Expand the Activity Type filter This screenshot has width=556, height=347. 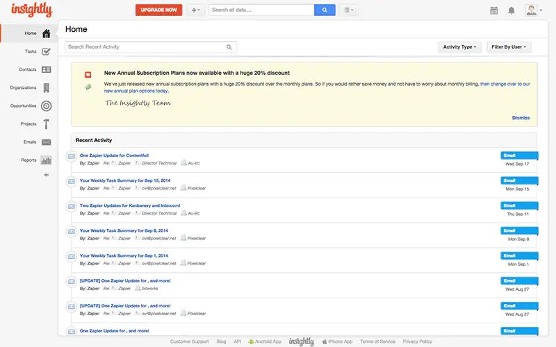point(459,46)
